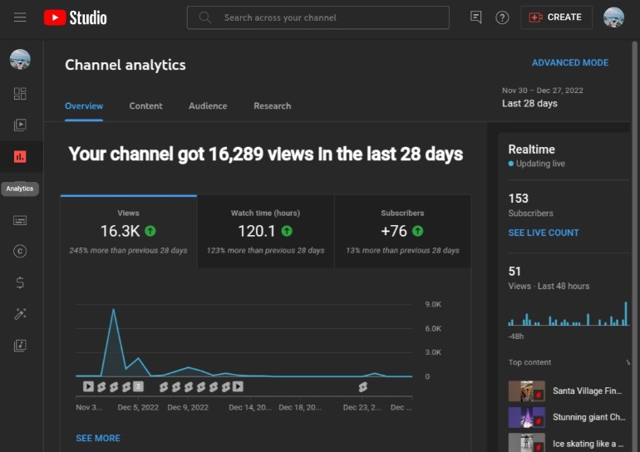
Task: Open Audio library icon in sidebar
Action: [20, 346]
